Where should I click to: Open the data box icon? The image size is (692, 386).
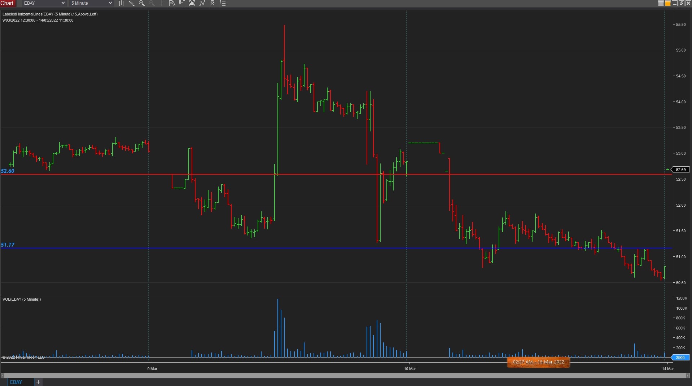[172, 3]
